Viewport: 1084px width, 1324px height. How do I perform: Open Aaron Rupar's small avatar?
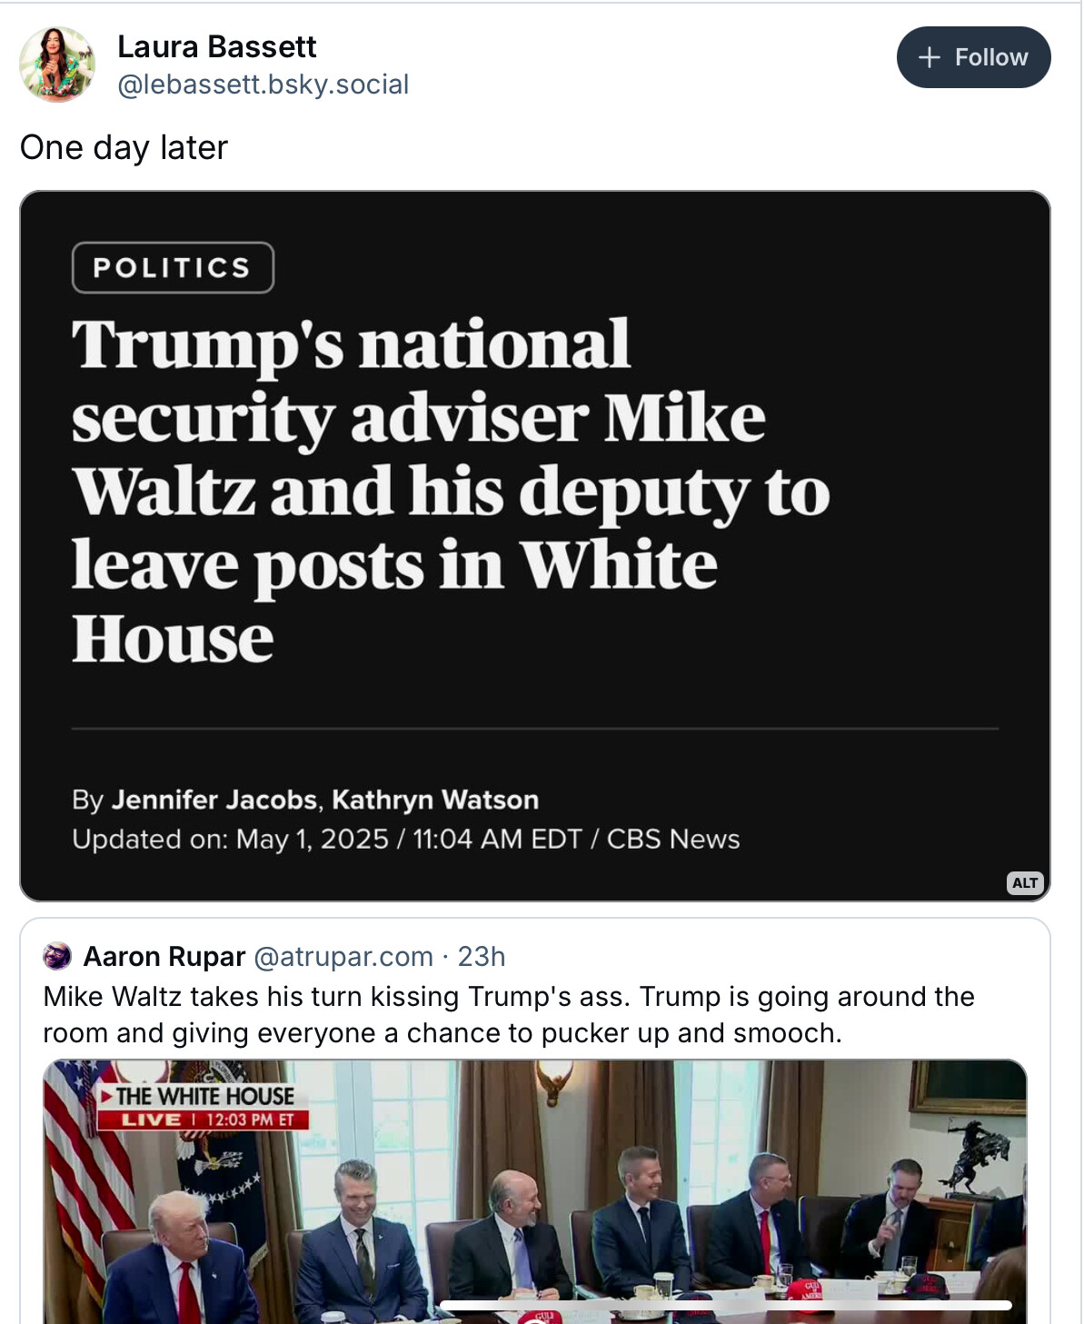point(57,956)
